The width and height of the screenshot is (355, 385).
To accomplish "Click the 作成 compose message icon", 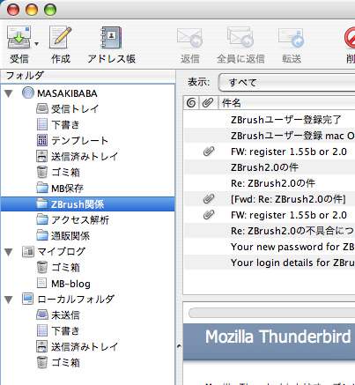I will coord(61,37).
